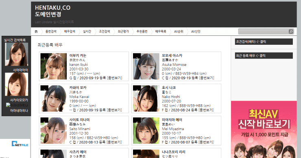Image resolution: width=301 pixels, height=158 pixels.
Task: Click 조건검색(베타) sidebar button
Action: pyautogui.click(x=264, y=42)
